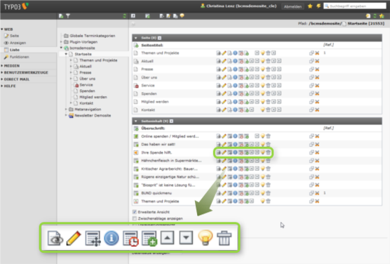Click the Abmelden logout button
Screen dimensions: 390x264
pyautogui.click(x=292, y=6)
